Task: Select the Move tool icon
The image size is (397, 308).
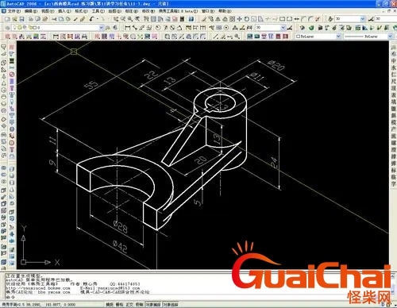Action: click(239, 19)
